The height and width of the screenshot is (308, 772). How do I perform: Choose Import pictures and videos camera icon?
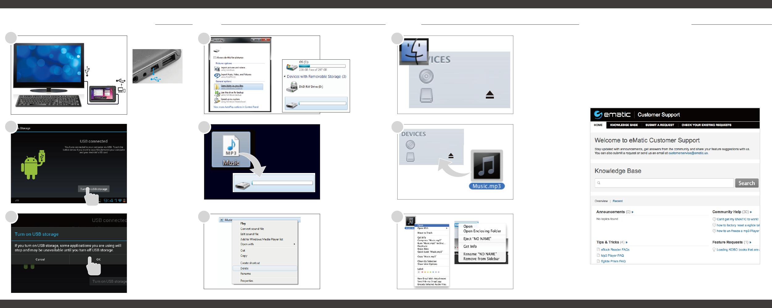click(217, 69)
